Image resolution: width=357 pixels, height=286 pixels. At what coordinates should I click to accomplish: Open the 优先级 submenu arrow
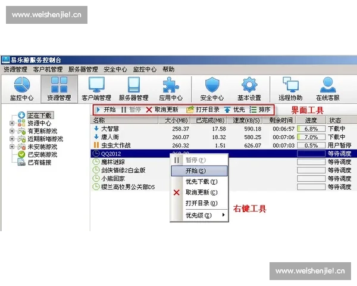coord(224,215)
